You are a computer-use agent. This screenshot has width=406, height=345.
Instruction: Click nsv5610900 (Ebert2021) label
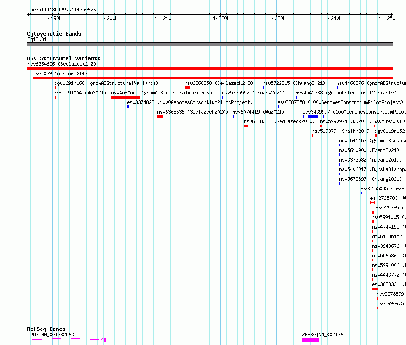(369, 150)
